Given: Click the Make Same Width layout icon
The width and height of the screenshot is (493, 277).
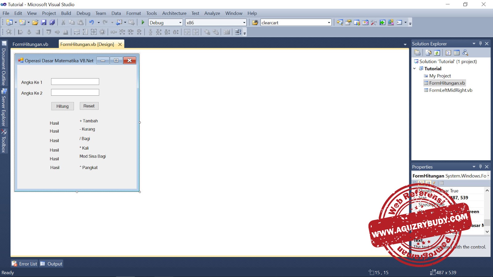Looking at the screenshot, I should (77, 32).
